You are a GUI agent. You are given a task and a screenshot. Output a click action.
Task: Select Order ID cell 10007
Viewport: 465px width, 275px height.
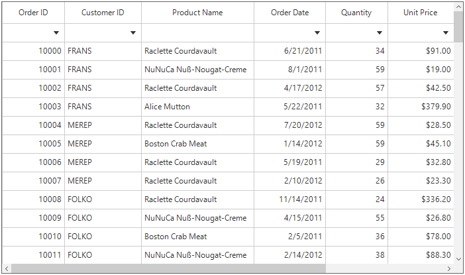(33, 181)
